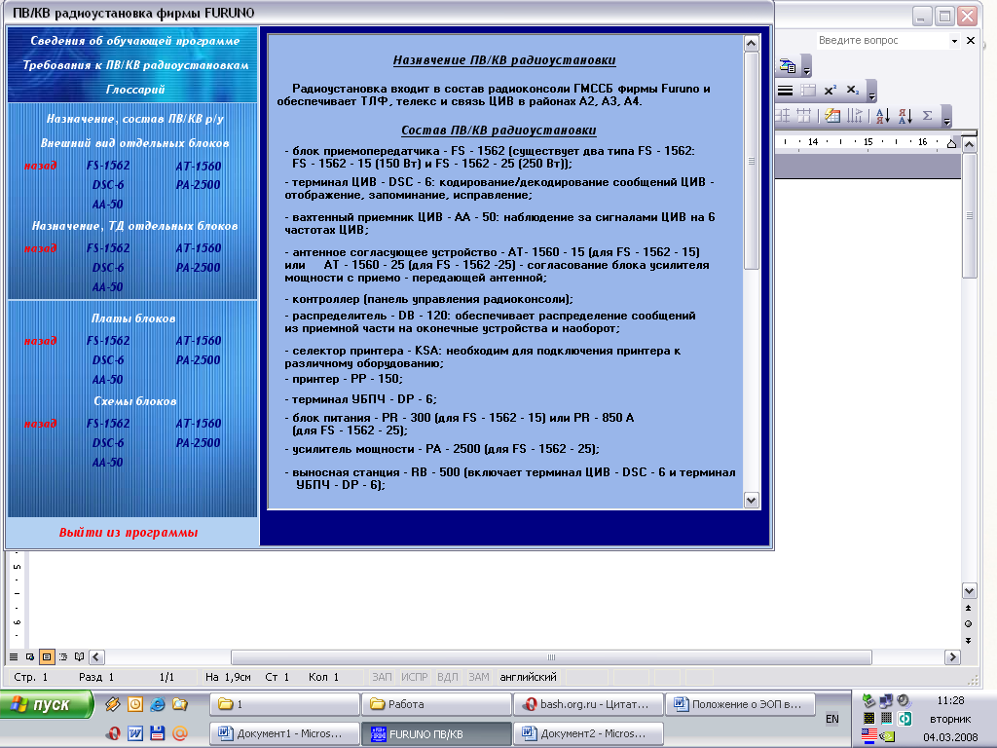Click PA-2500 under 'Назначение, ТД отдельных блоков'
The image size is (997, 748).
198,268
